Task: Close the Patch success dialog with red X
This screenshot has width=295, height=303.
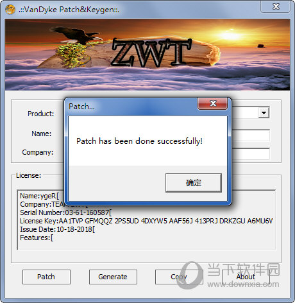Action: (x=213, y=103)
